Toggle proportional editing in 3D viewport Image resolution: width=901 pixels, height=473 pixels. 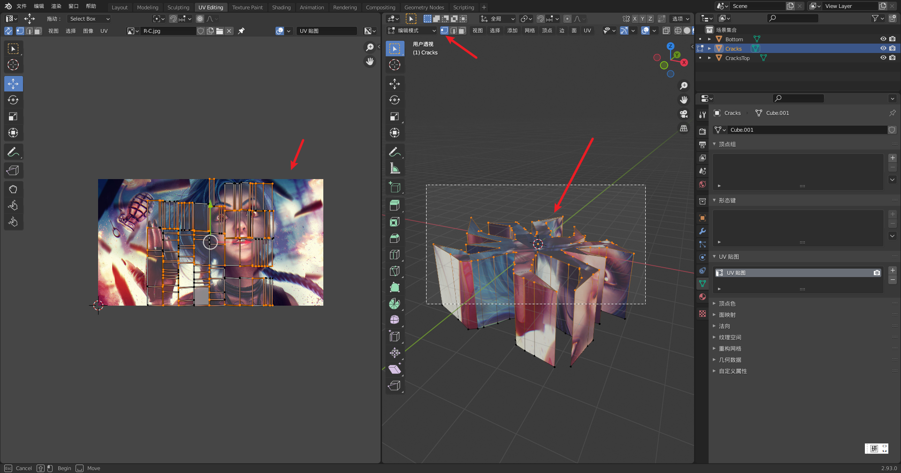(x=567, y=19)
